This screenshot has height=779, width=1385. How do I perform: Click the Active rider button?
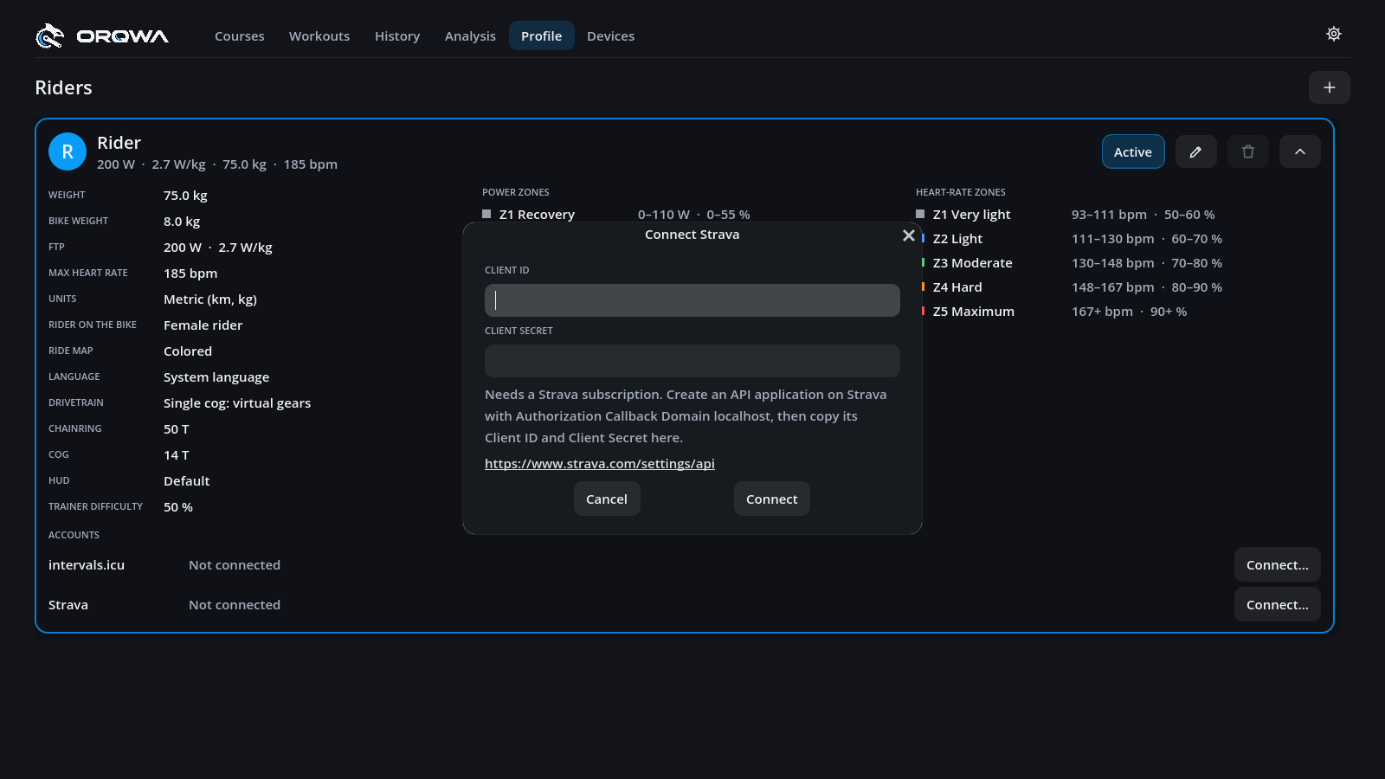pos(1133,151)
